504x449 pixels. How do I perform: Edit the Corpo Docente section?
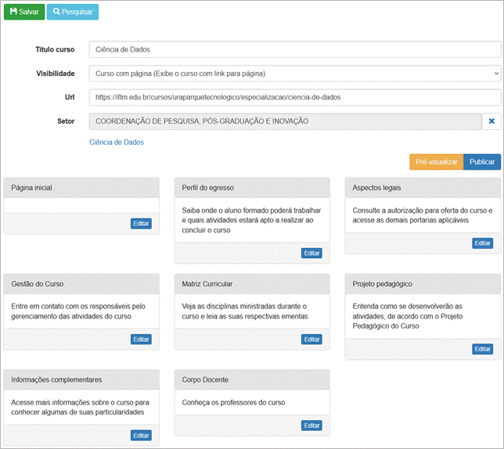click(x=311, y=426)
